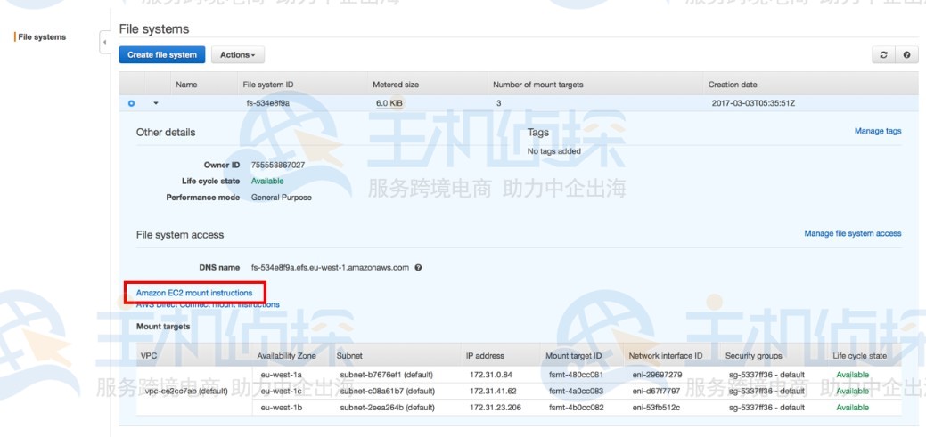Click IP address 172.31.0.84

pos(491,375)
